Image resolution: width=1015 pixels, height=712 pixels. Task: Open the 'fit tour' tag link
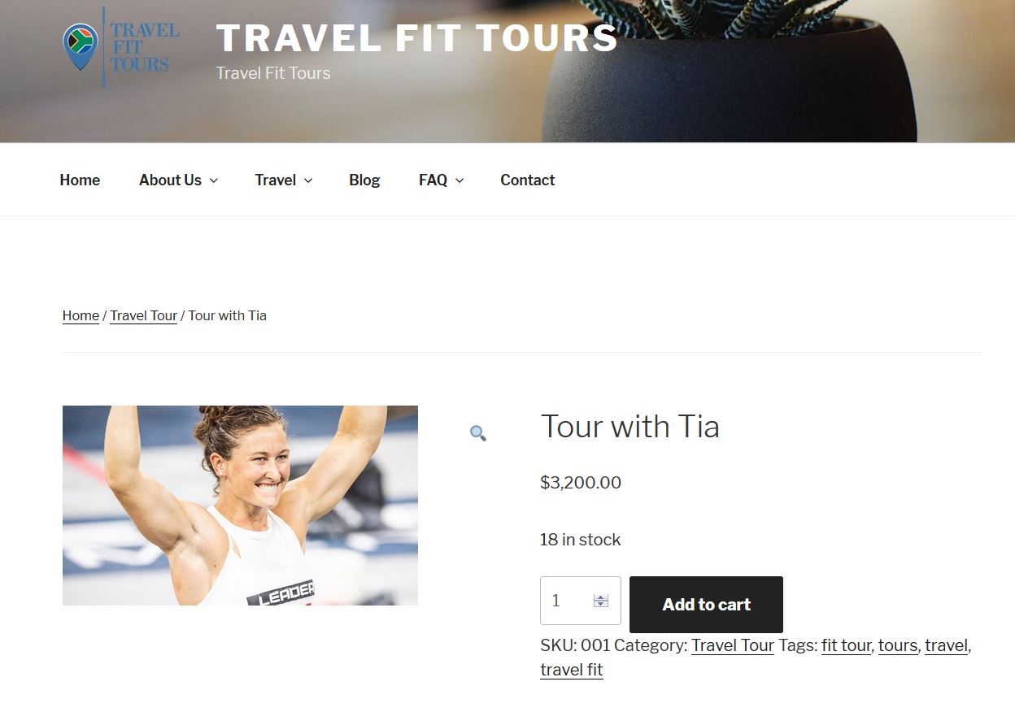[846, 645]
